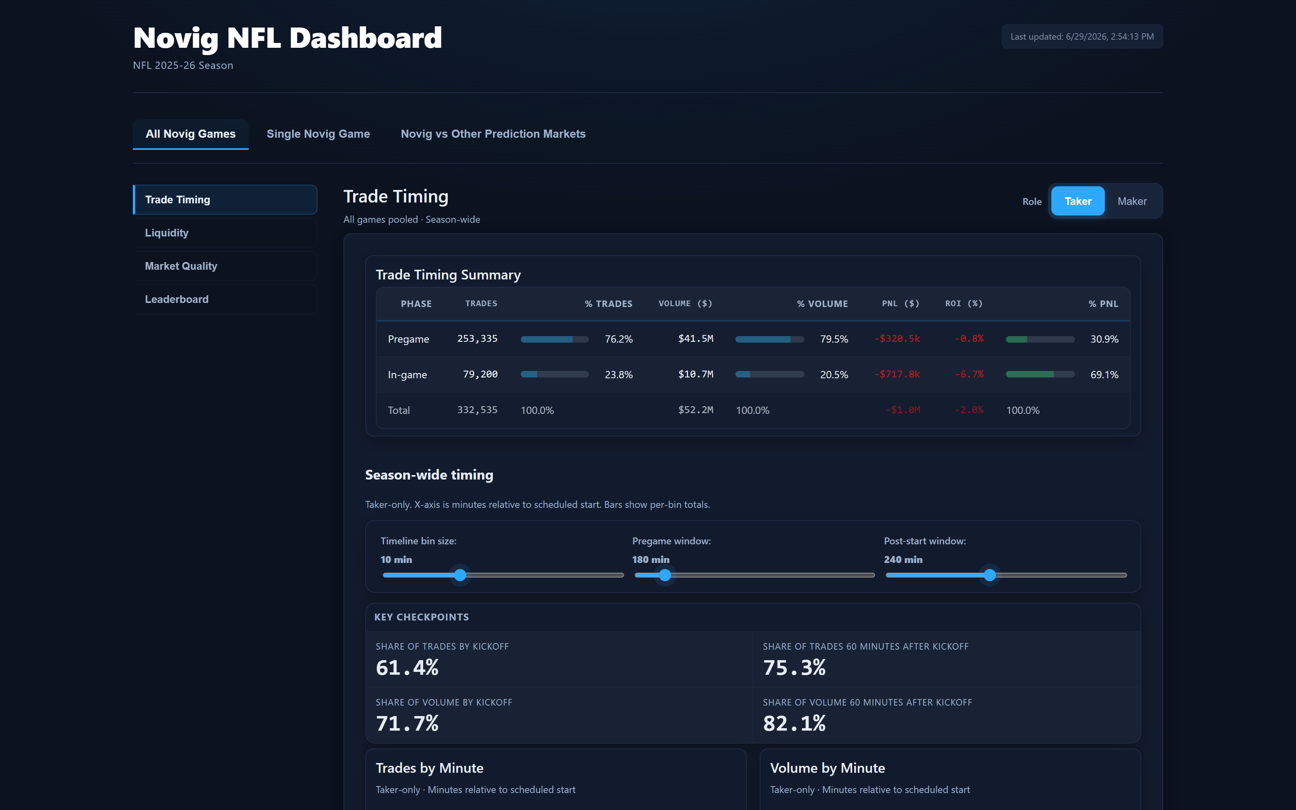Click the In-game PNL -$717.8k
The image size is (1296, 810).
coord(897,374)
